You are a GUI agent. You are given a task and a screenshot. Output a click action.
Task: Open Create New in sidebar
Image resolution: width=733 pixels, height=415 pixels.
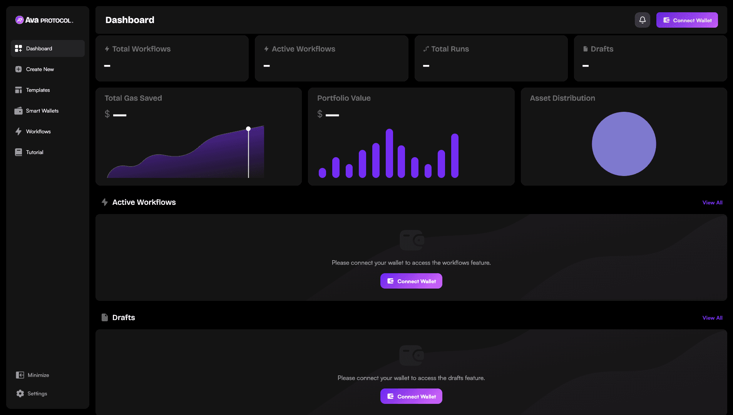48,69
